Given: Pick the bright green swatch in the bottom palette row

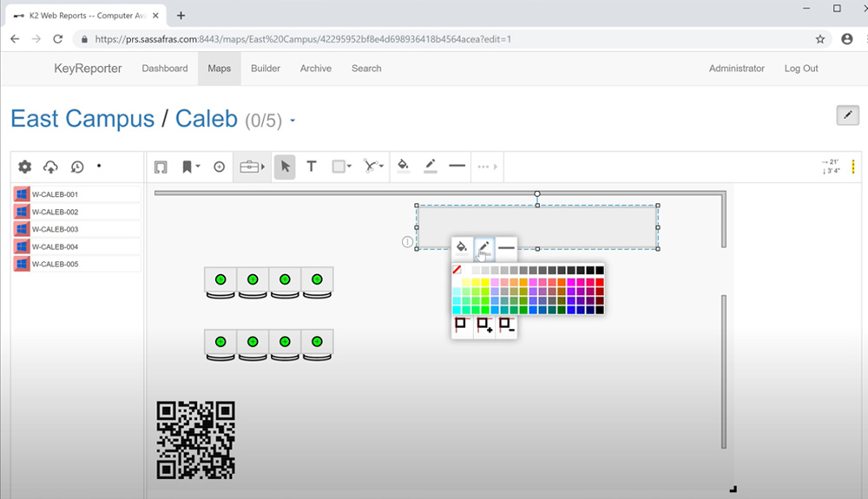Looking at the screenshot, I should click(485, 310).
